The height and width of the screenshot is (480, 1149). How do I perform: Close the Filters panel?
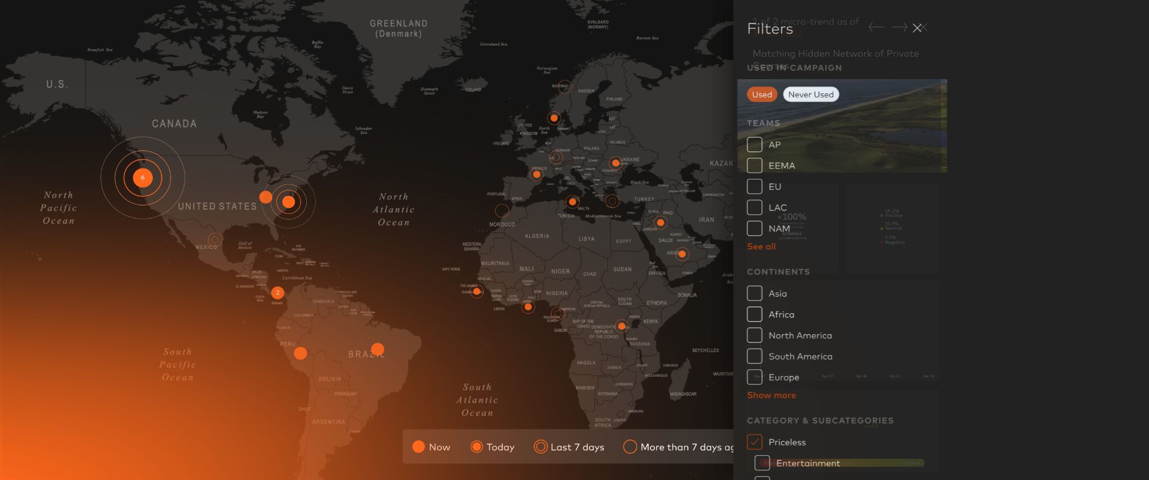[917, 28]
